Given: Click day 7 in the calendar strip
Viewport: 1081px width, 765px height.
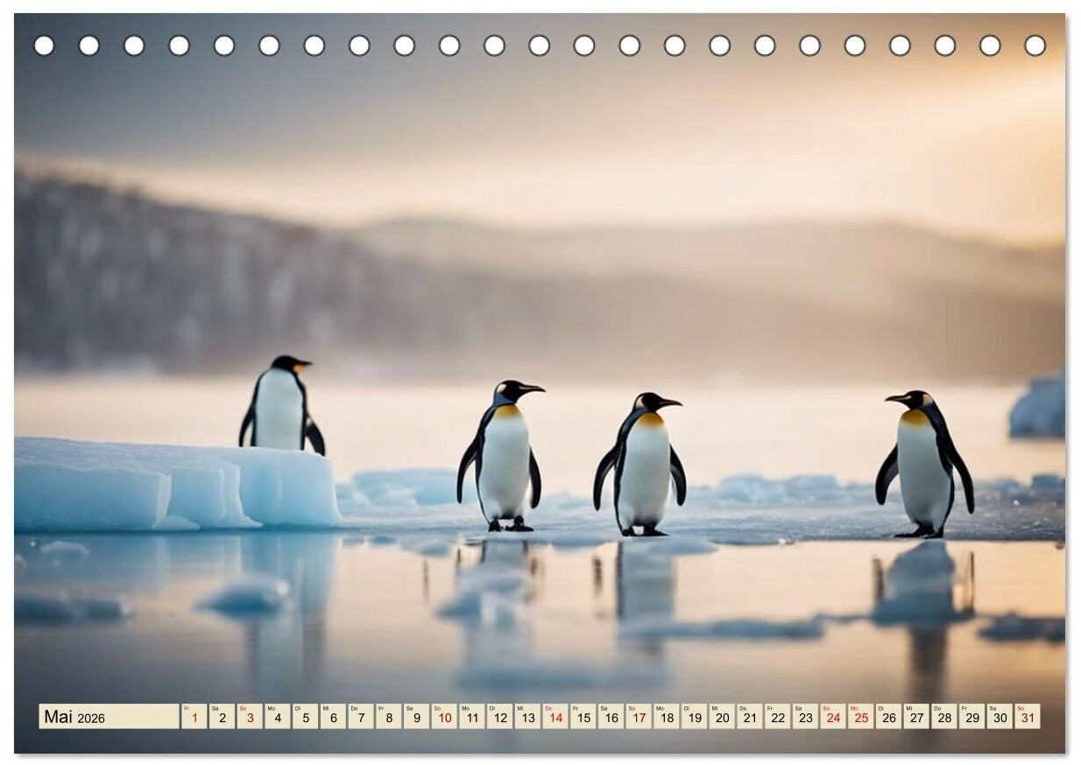Looking at the screenshot, I should (x=361, y=717).
